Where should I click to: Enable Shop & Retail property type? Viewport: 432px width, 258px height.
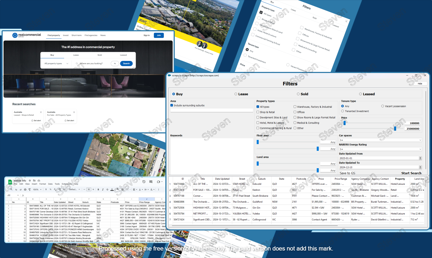(x=258, y=112)
